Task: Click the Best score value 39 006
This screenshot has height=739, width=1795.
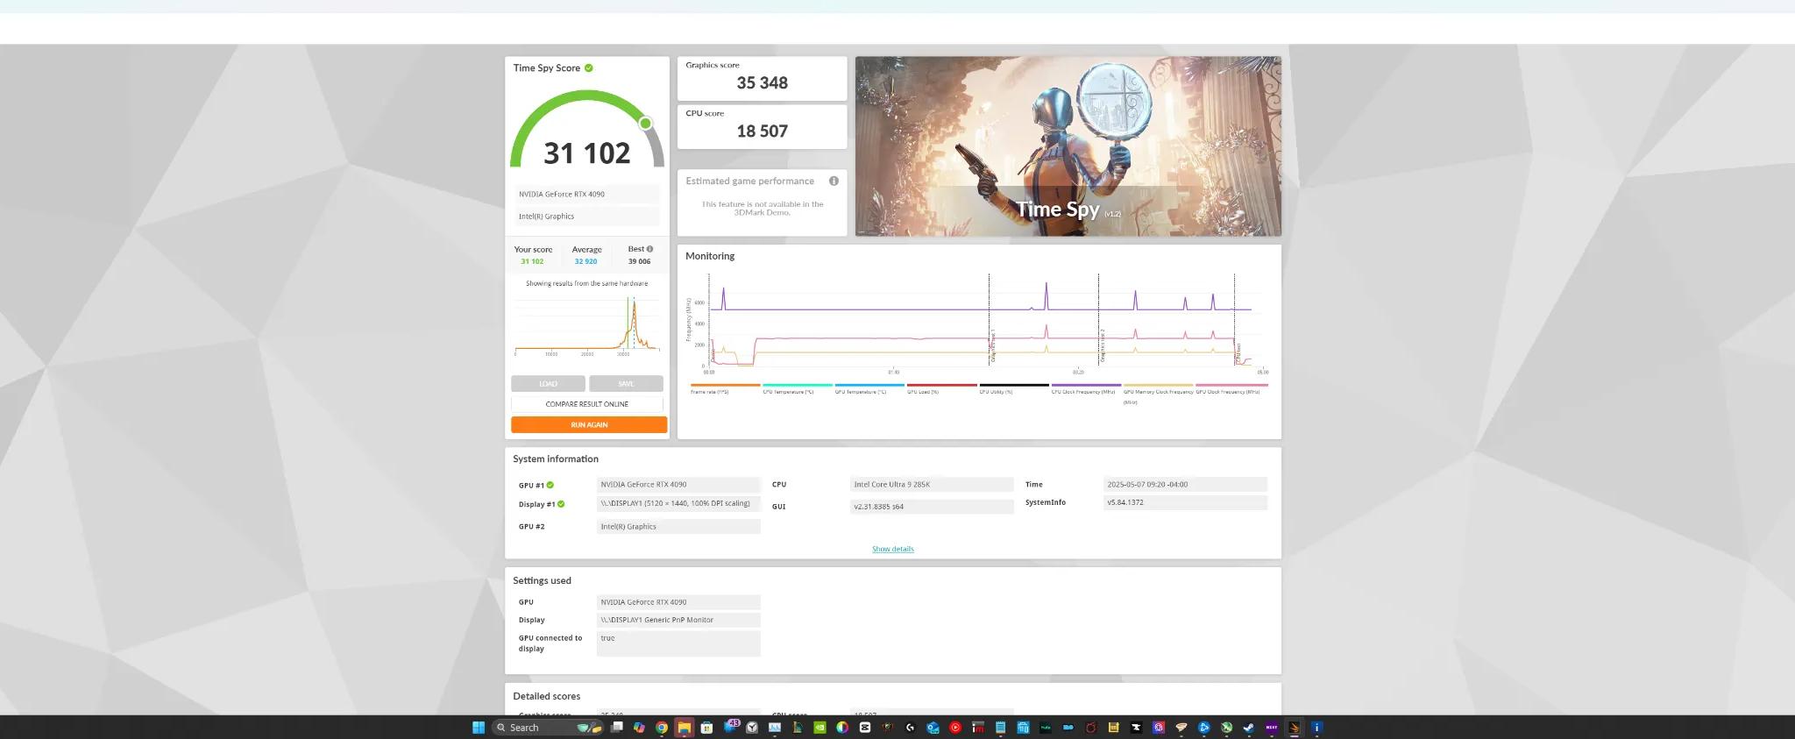Action: click(639, 261)
